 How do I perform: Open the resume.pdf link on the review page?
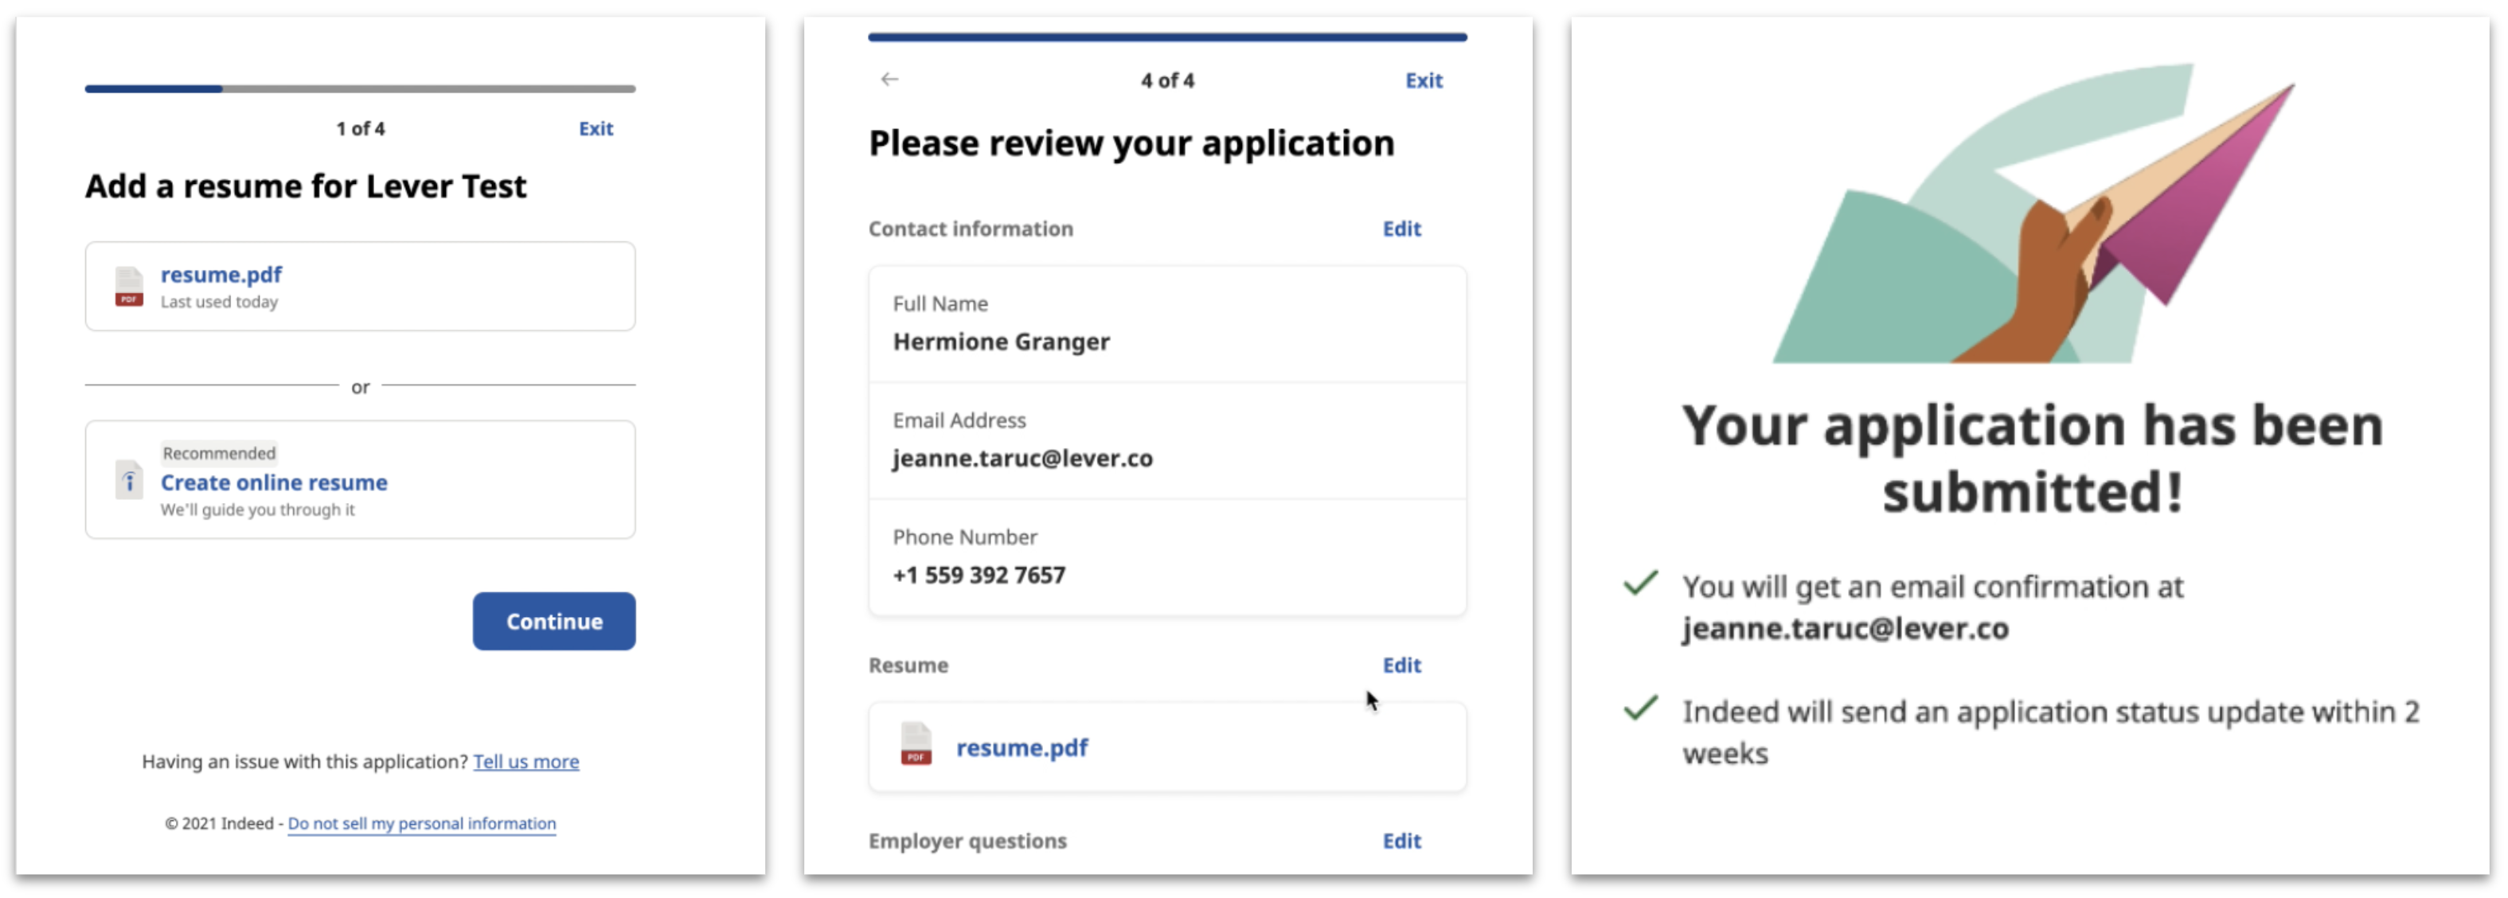point(1022,748)
